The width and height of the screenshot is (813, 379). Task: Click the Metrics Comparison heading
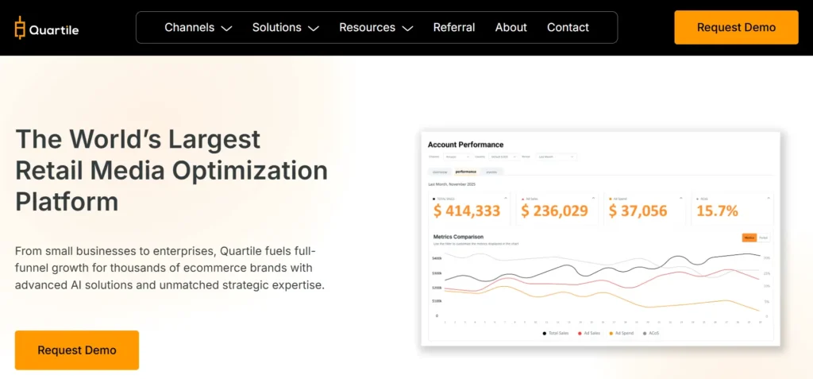(x=458, y=237)
